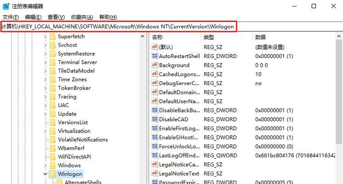Expand the Superfetch tree node
The height and width of the screenshot is (184, 343).
(x=45, y=37)
